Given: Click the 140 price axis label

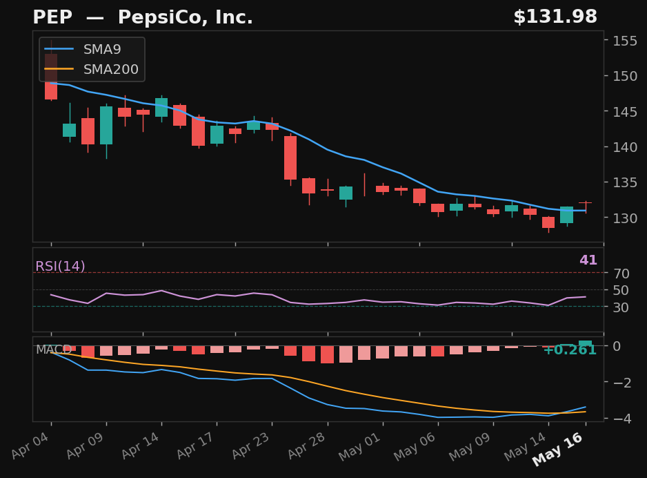Looking at the screenshot, I should pos(625,146).
